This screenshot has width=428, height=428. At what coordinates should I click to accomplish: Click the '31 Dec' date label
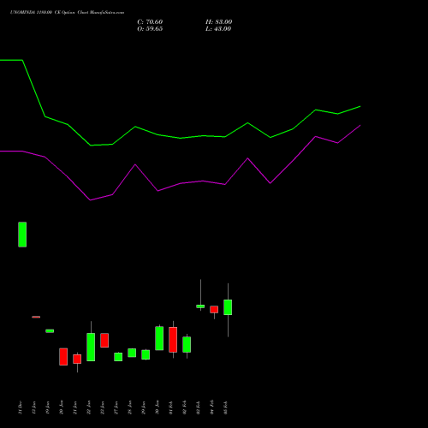coord(21,407)
